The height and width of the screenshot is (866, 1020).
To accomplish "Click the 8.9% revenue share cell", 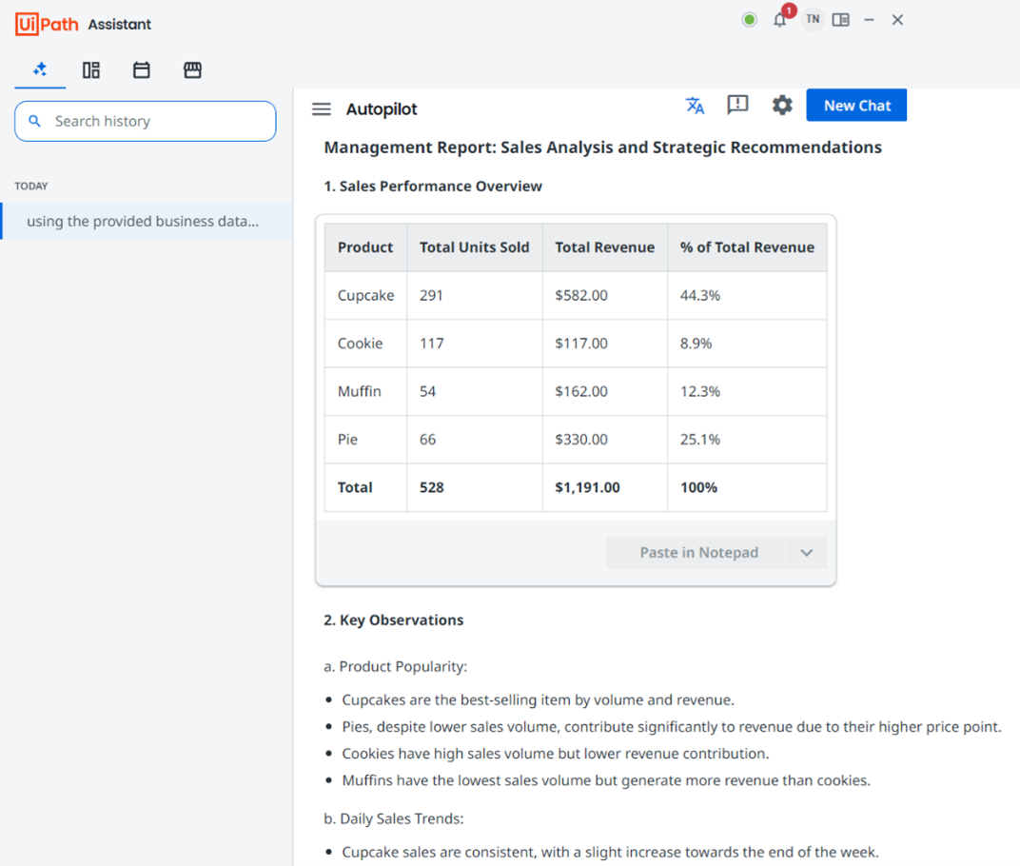I will pos(748,344).
